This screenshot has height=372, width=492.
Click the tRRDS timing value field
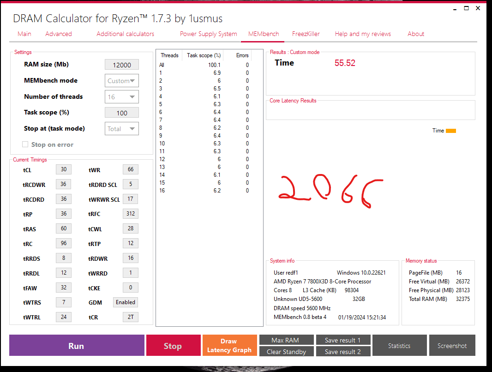[x=64, y=258]
